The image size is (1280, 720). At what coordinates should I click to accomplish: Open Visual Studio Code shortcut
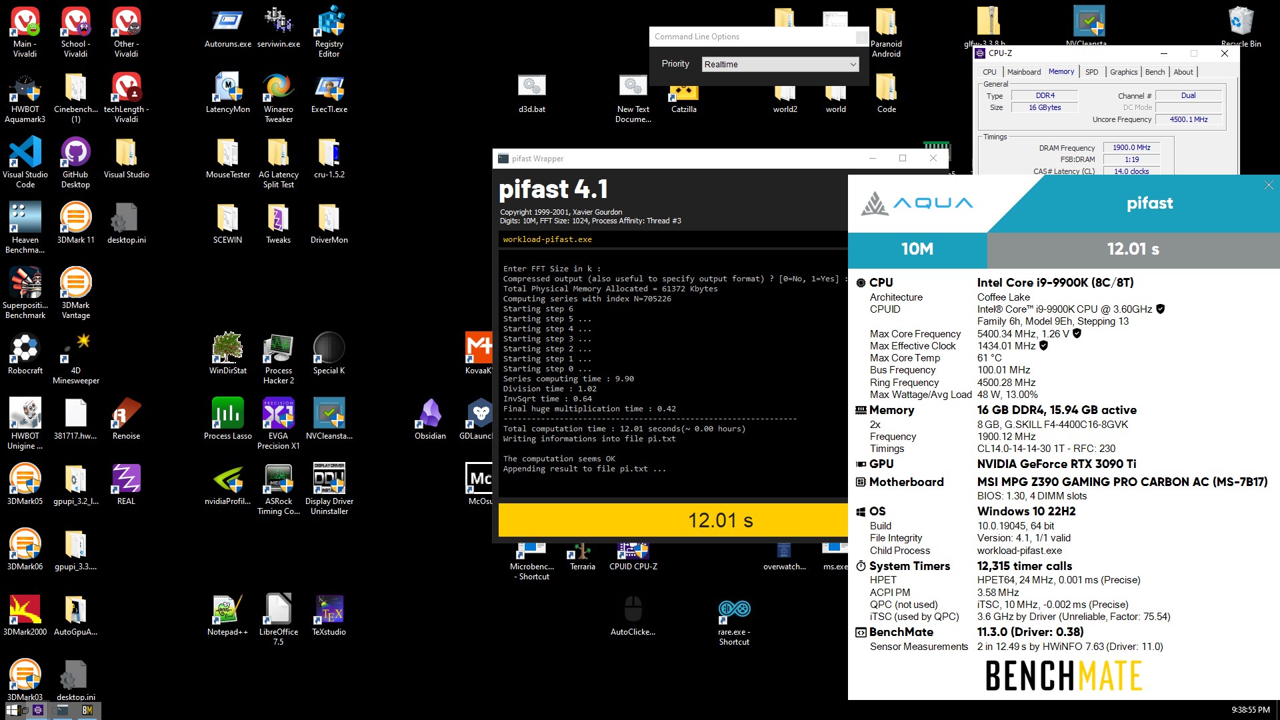tap(25, 163)
